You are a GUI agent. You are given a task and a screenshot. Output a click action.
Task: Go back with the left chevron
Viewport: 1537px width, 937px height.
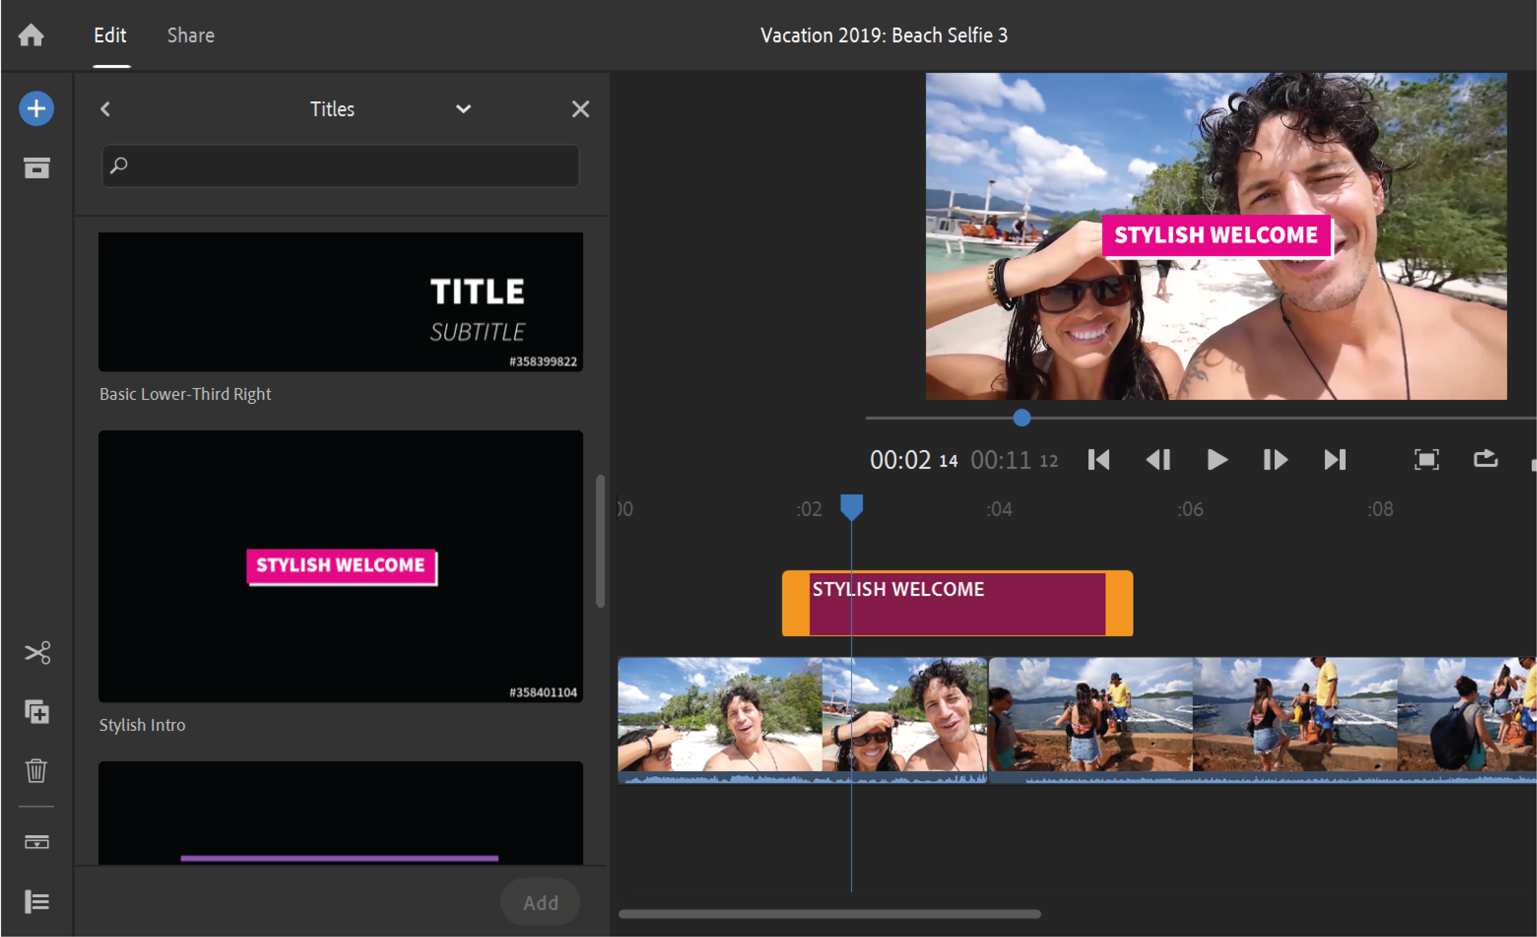pos(105,109)
